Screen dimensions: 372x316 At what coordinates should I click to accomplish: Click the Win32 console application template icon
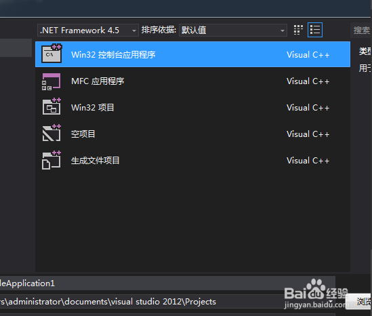point(51,54)
